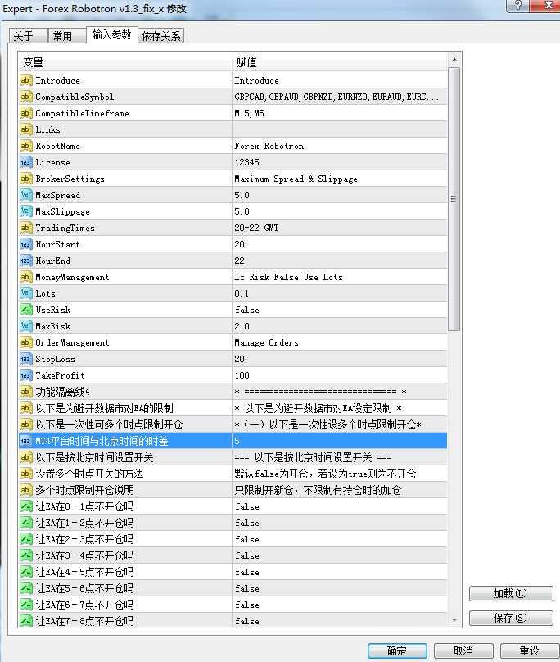Select the 设置多个时点开关的方法 row

233,474
